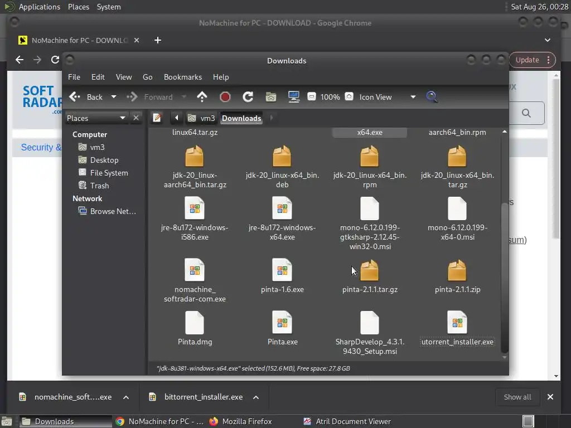Close the NoMachine for PC Chrome tab
This screenshot has height=428, width=571.
click(x=137, y=40)
